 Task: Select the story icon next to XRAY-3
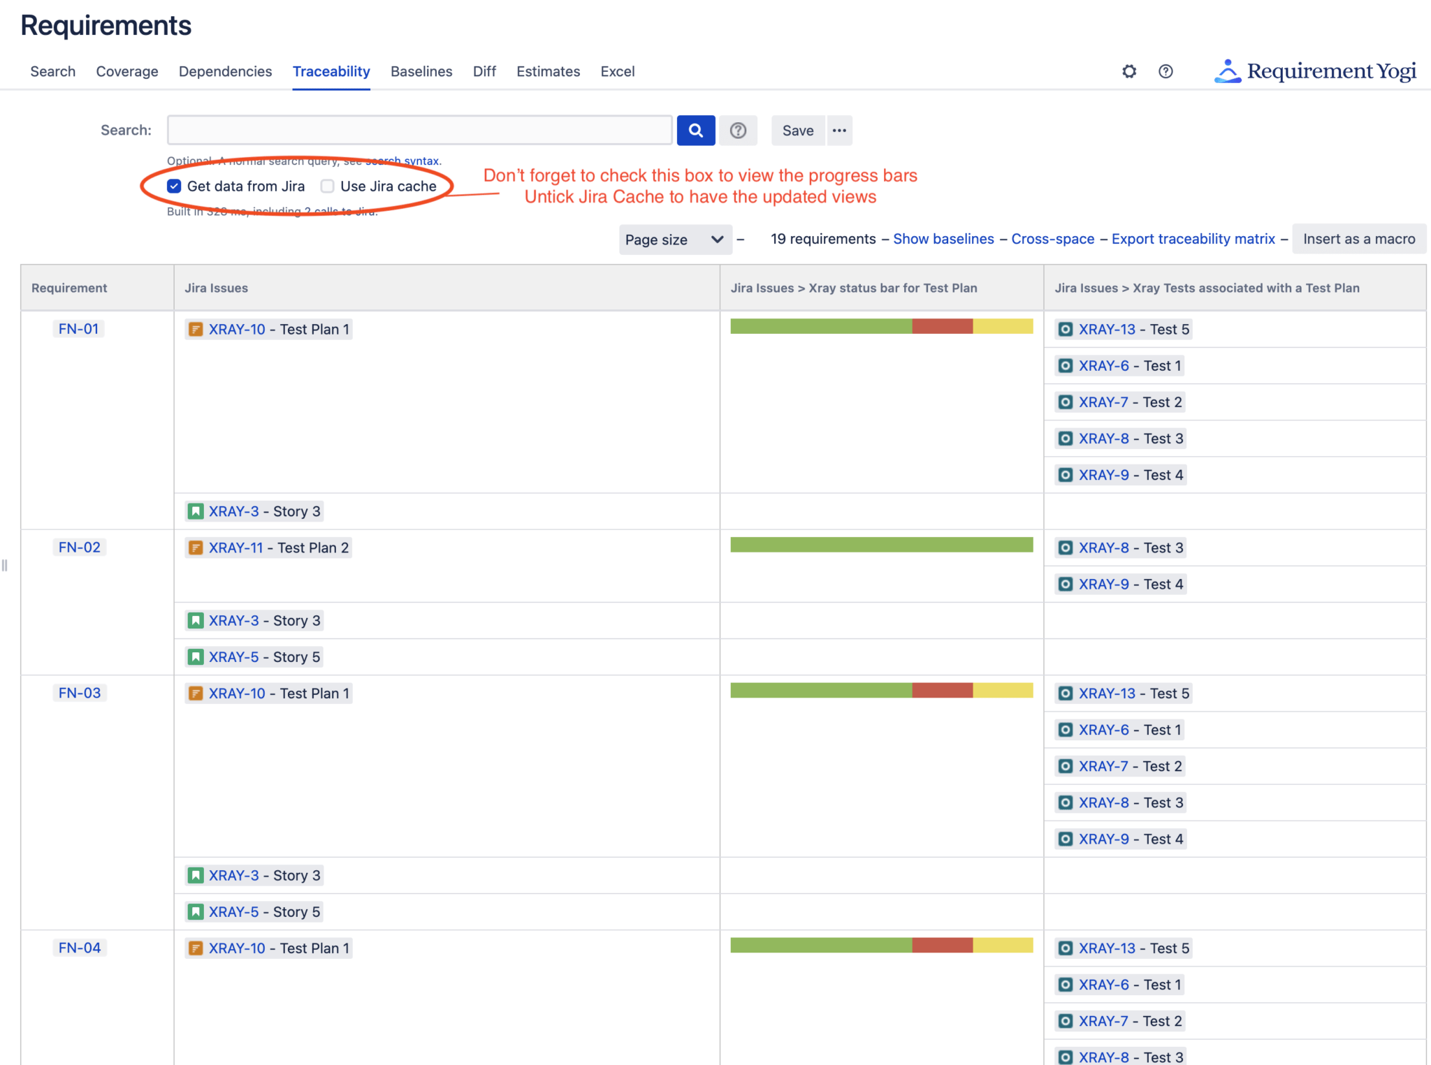(x=195, y=511)
